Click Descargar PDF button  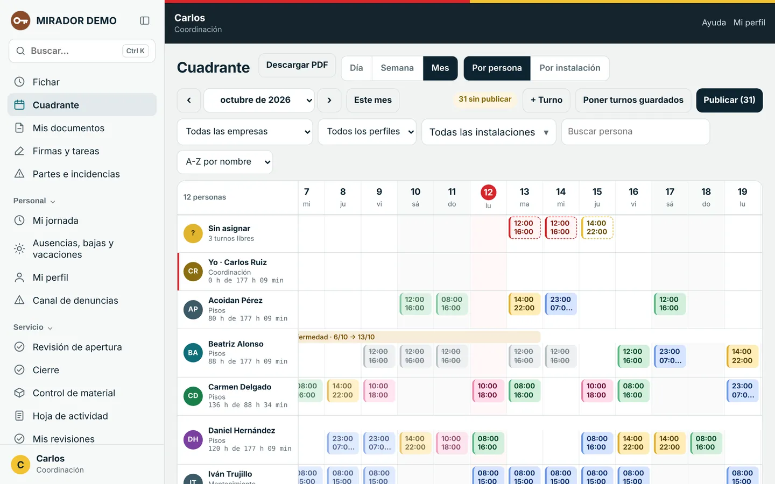[297, 65]
